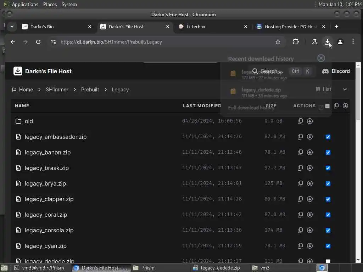
Task: Click the address bar URL
Action: [111, 42]
